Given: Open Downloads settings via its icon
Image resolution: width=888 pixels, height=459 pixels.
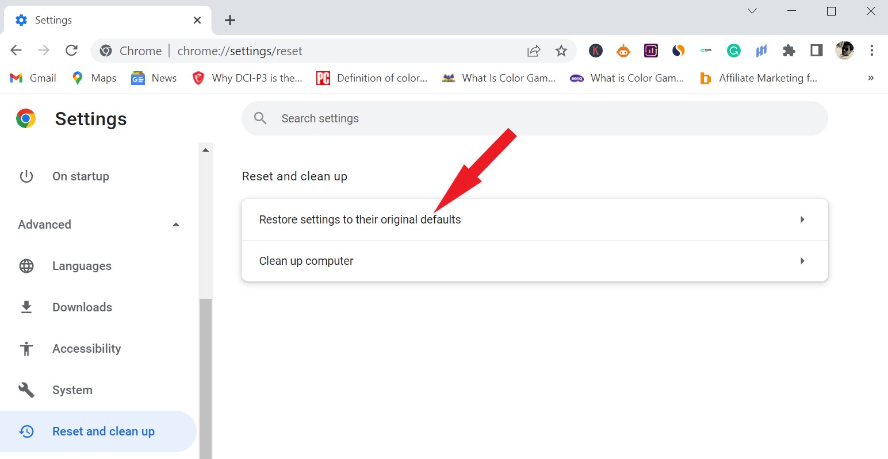Looking at the screenshot, I should [x=26, y=307].
